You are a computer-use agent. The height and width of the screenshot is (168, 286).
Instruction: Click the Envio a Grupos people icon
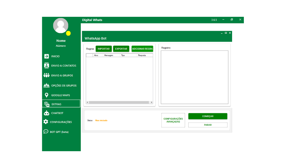(x=47, y=75)
